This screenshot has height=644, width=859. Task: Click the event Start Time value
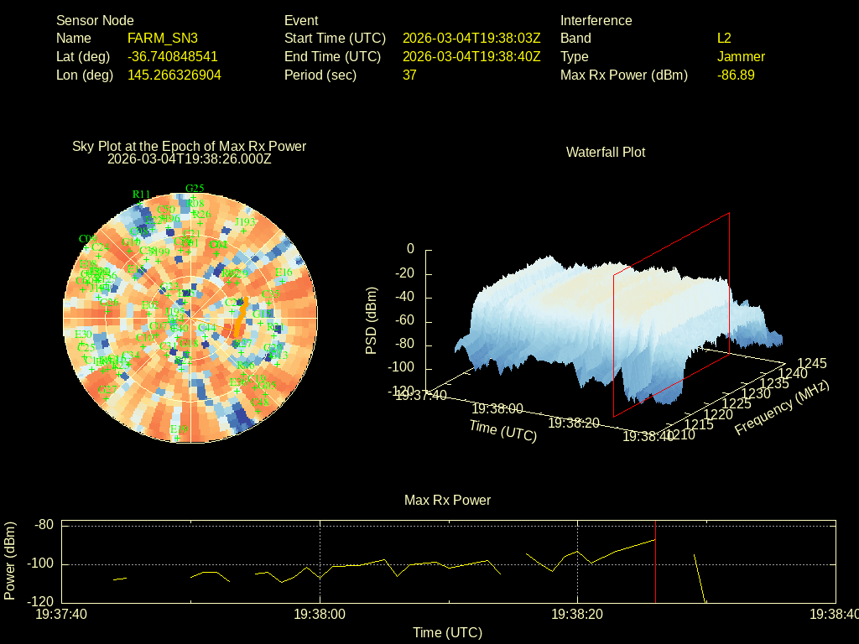pyautogui.click(x=471, y=38)
